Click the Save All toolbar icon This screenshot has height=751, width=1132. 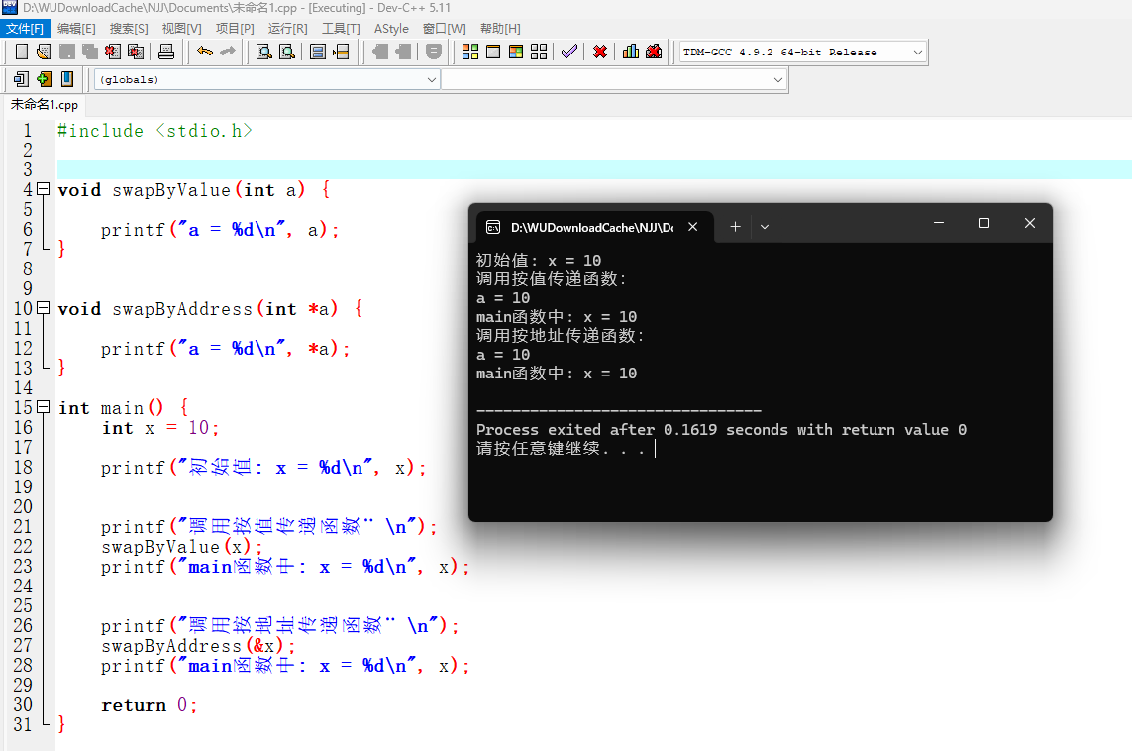[x=90, y=52]
